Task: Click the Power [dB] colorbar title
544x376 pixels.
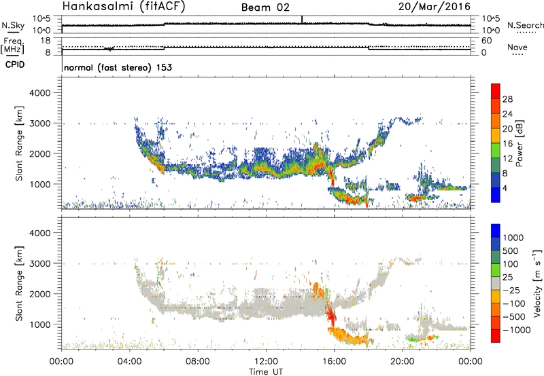Action: click(x=519, y=143)
